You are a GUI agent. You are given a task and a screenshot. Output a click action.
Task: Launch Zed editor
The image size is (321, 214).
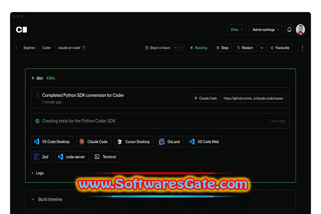pyautogui.click(x=41, y=156)
